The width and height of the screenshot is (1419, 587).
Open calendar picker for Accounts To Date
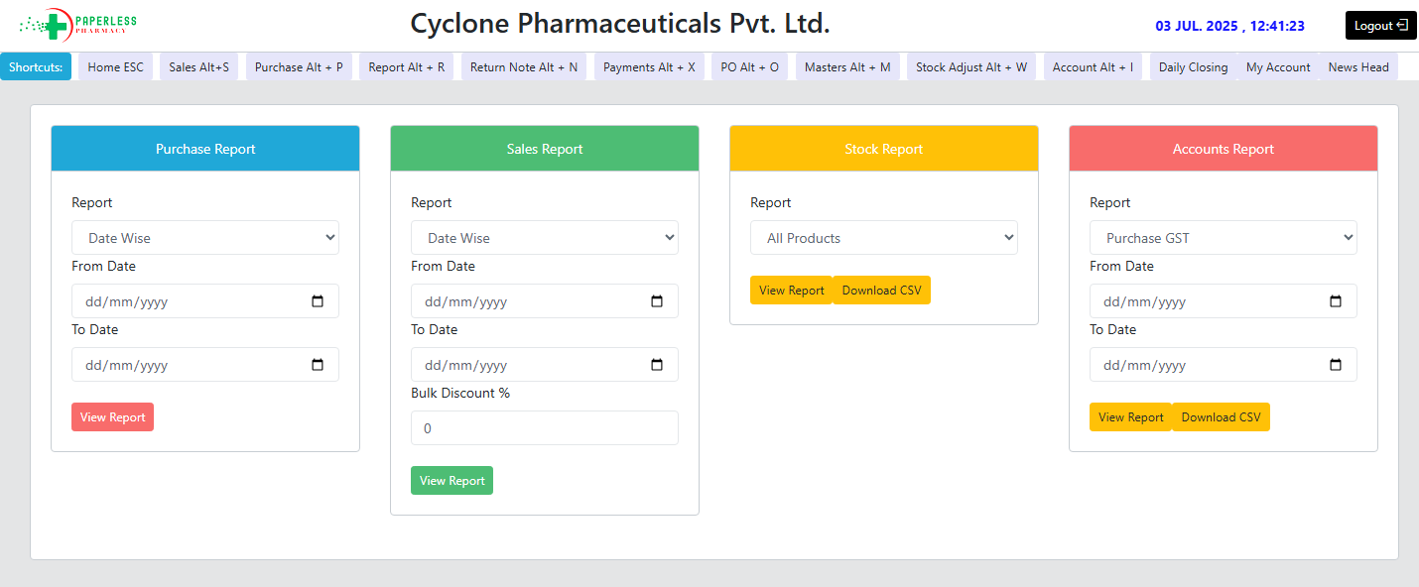click(1336, 365)
